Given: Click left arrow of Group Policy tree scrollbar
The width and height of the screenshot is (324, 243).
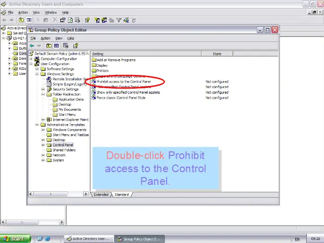Looking at the screenshot, I should (x=31, y=194).
